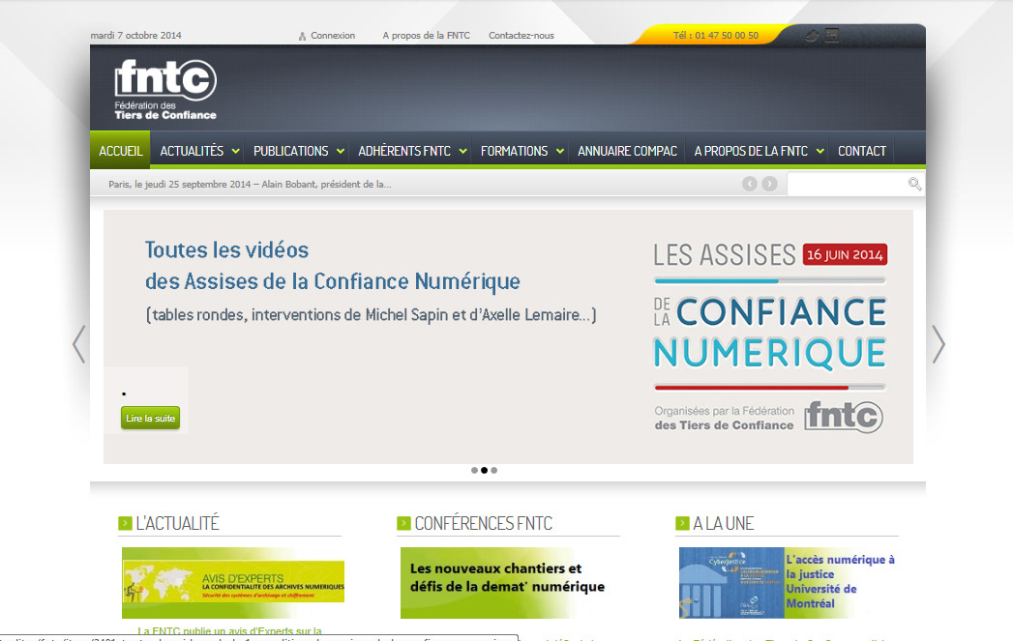
Task: Click green arrow icon beside L'ACTUALITÉ
Action: pos(126,523)
